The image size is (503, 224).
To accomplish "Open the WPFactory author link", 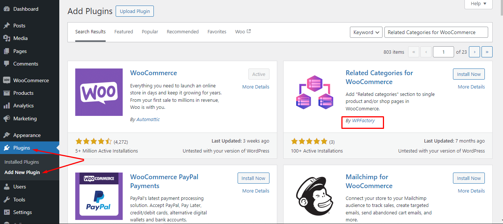I will point(363,120).
